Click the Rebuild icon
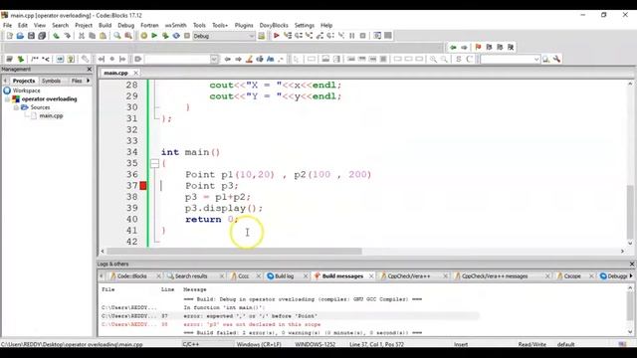Viewport: 637px width, 358px height. tap(176, 36)
